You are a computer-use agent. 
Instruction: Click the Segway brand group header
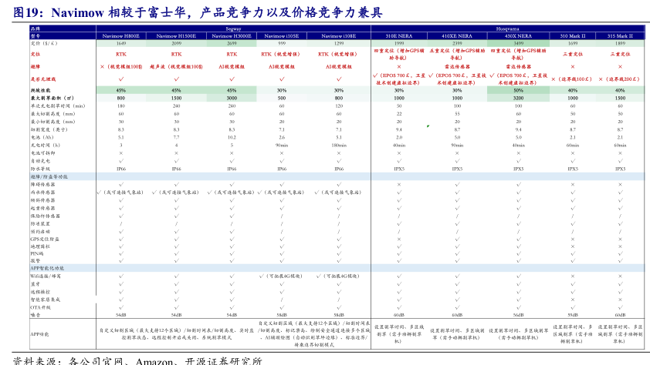click(x=233, y=28)
